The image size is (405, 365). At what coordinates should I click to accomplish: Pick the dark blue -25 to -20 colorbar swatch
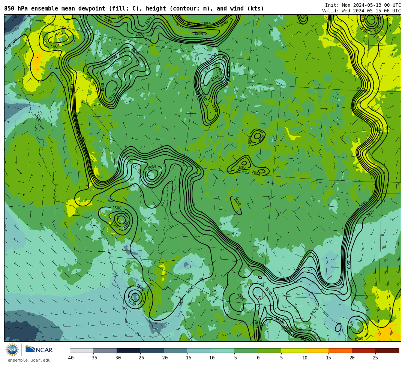tap(152, 350)
